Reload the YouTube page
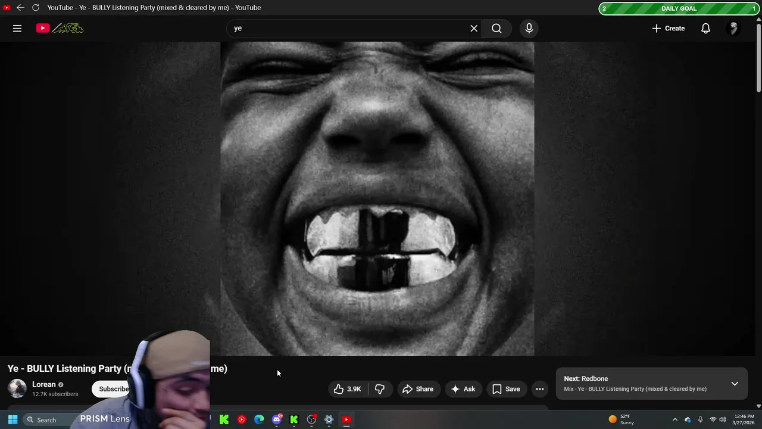762x429 pixels. tap(35, 8)
